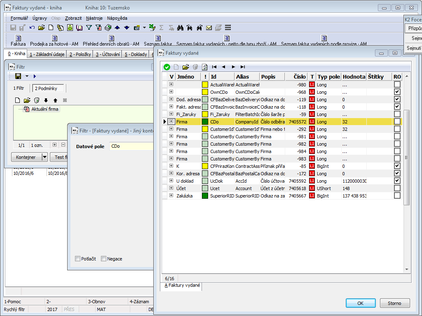Expand the Zakázka row
The height and width of the screenshot is (316, 422).
(x=171, y=196)
